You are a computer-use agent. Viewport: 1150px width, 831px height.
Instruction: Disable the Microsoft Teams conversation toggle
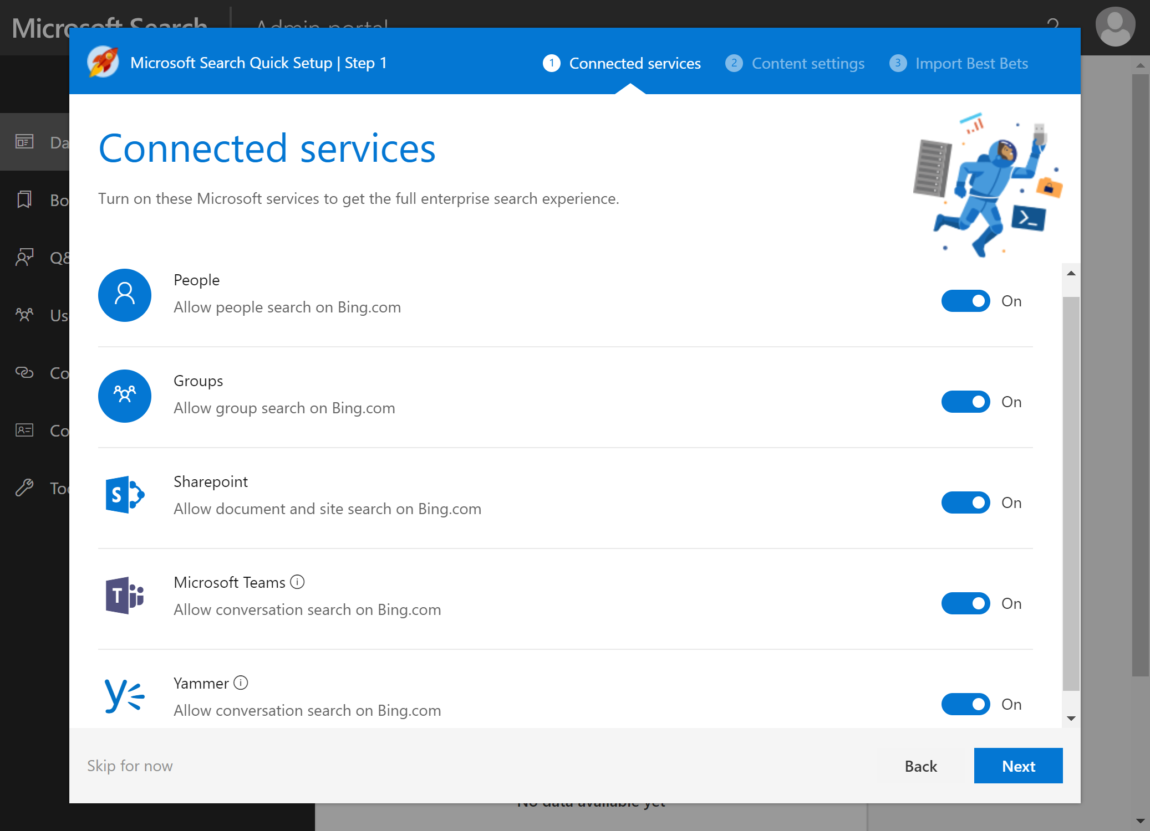pyautogui.click(x=966, y=604)
